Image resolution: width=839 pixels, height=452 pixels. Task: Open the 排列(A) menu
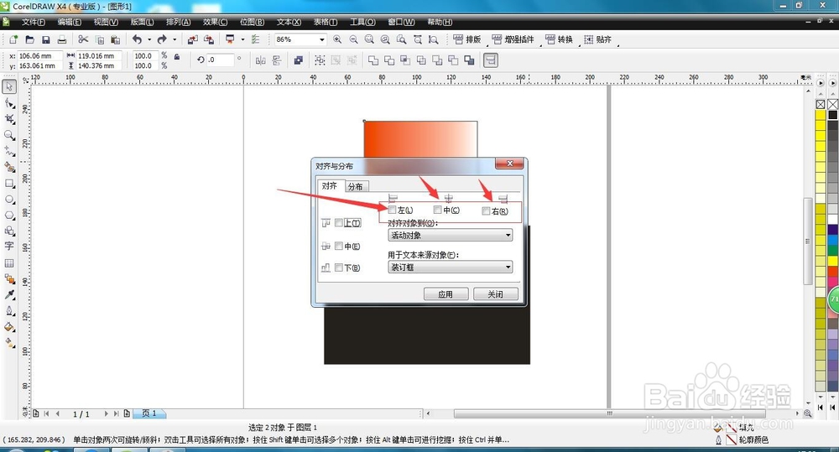(x=178, y=22)
